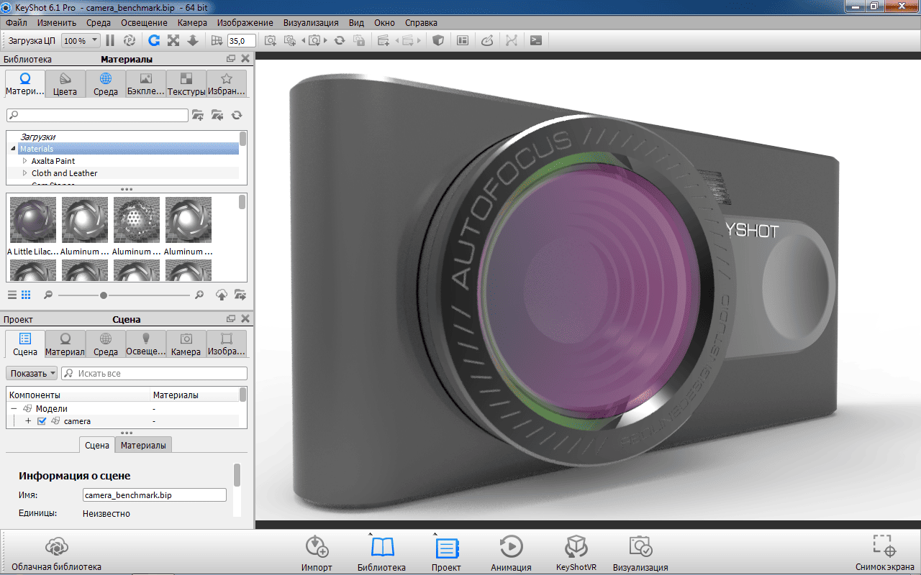Click the zoom-out magnifier by thumbnail slider
This screenshot has width=921, height=575.
48,295
